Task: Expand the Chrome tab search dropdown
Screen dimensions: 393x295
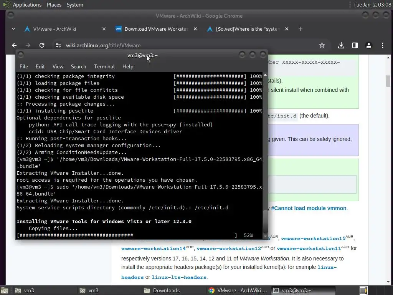Action: tap(13, 29)
